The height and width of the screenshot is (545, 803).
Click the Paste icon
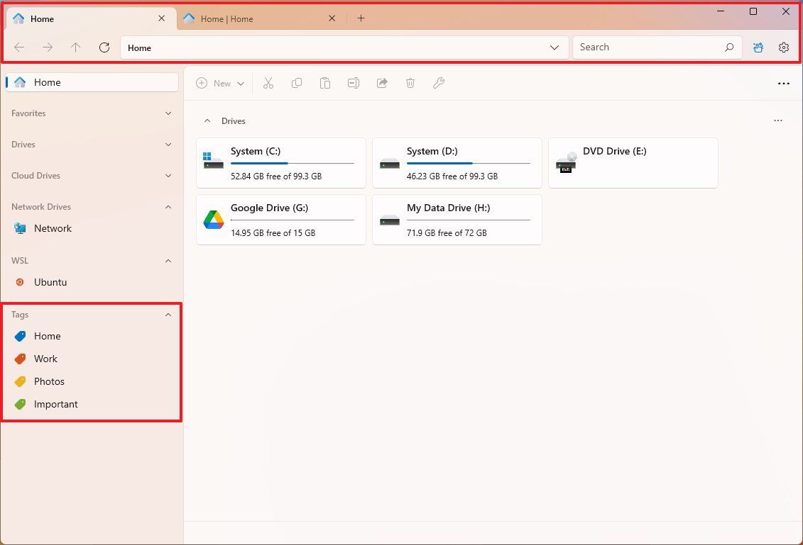325,83
